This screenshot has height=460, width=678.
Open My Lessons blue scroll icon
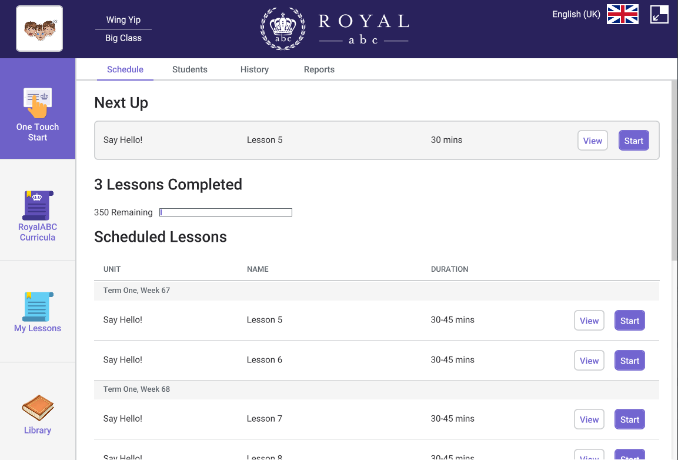38,307
